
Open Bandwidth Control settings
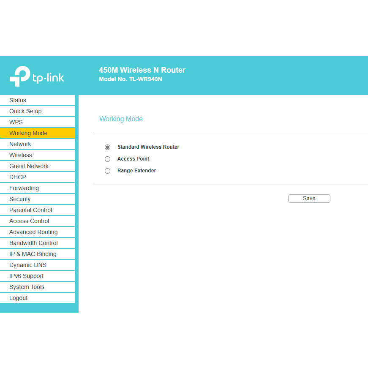tap(33, 243)
